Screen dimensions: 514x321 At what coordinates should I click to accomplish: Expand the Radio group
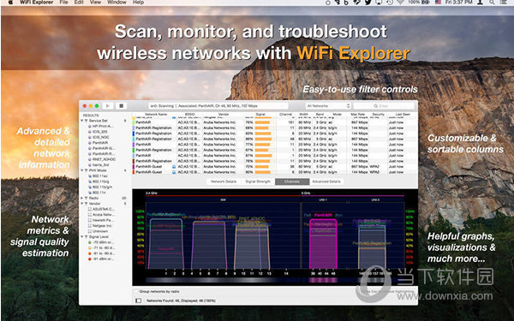(x=82, y=199)
